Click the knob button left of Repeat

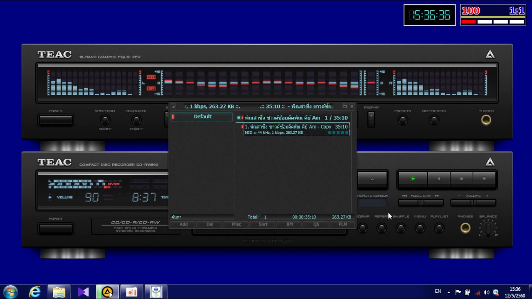coord(362,228)
